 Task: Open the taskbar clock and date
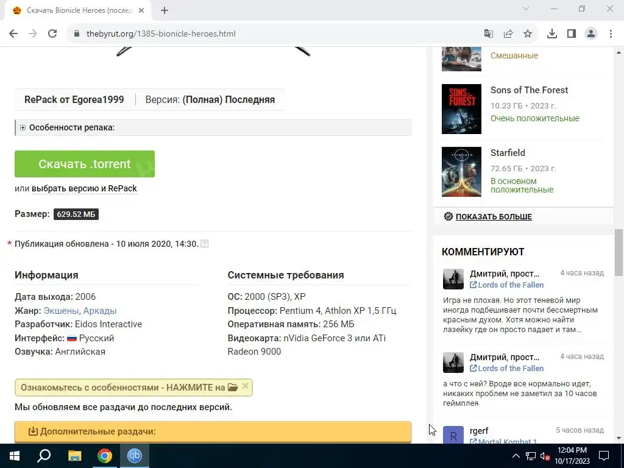coord(572,456)
